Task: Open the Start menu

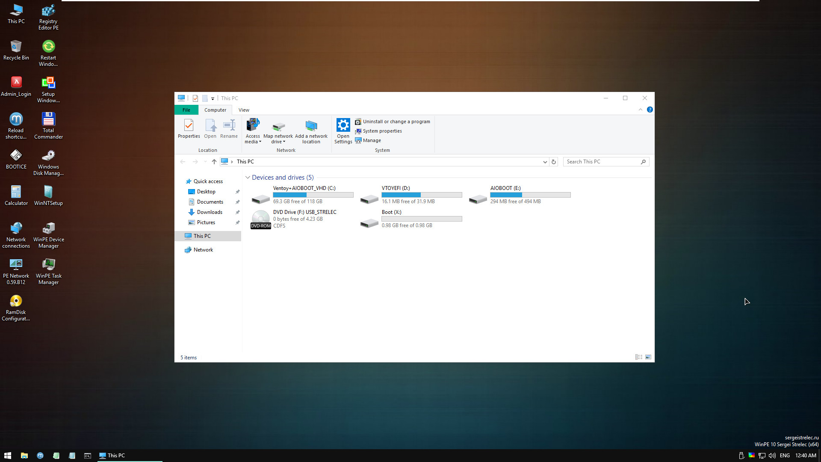Action: (8, 456)
